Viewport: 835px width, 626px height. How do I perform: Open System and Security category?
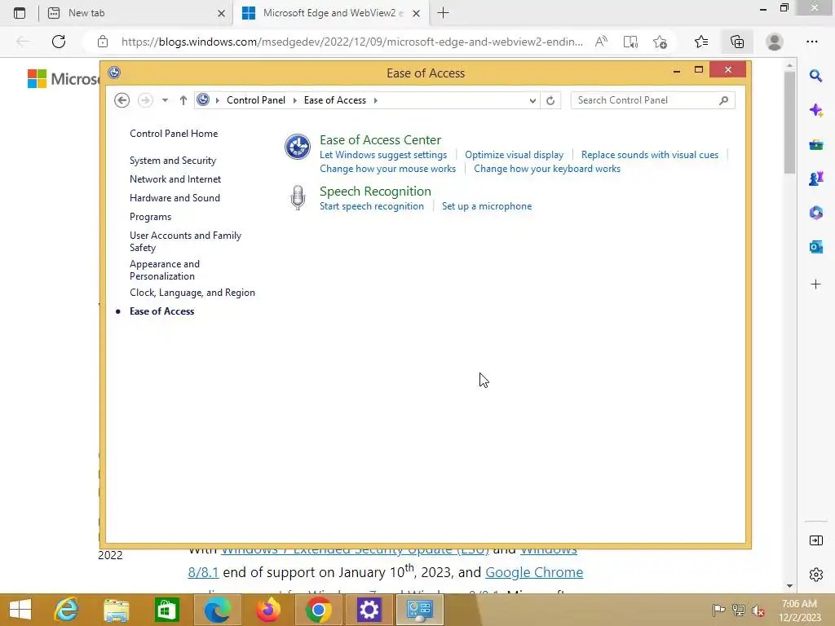coord(173,161)
